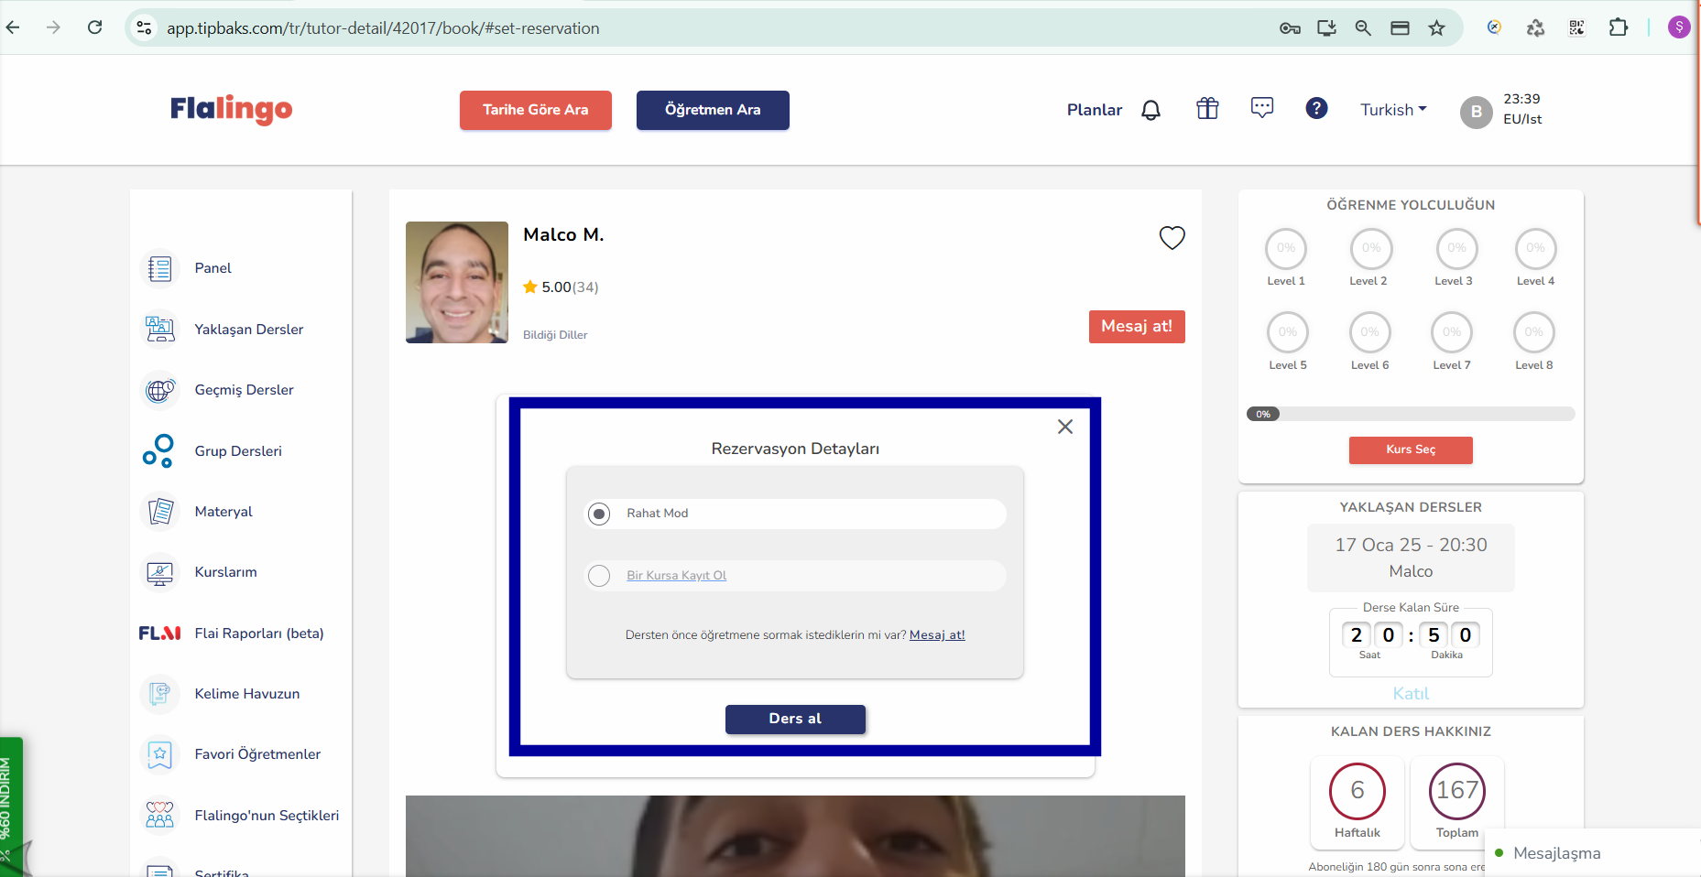Image resolution: width=1701 pixels, height=877 pixels.
Task: Open the browser zoom magnifier icon
Action: point(1363,28)
